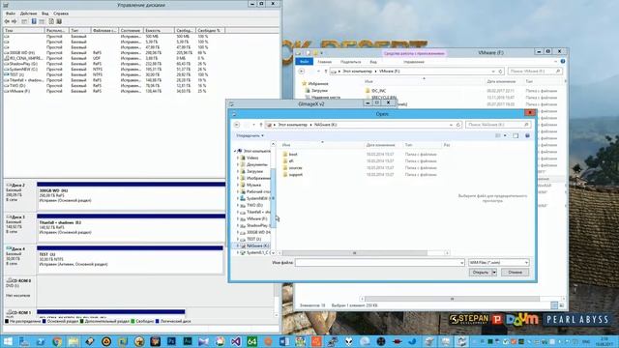Go up one level in Open dialog
The width and height of the screenshot is (619, 348).
tap(261, 125)
